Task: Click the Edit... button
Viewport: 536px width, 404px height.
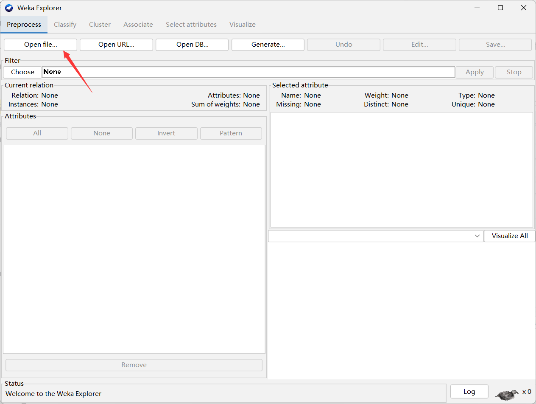Action: pyautogui.click(x=419, y=45)
